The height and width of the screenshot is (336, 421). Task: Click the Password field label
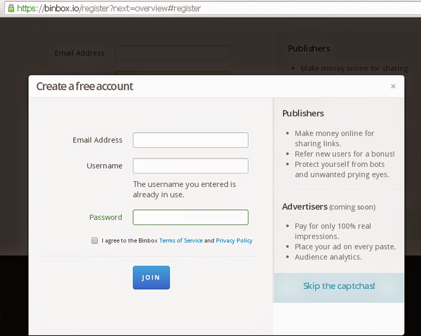106,217
